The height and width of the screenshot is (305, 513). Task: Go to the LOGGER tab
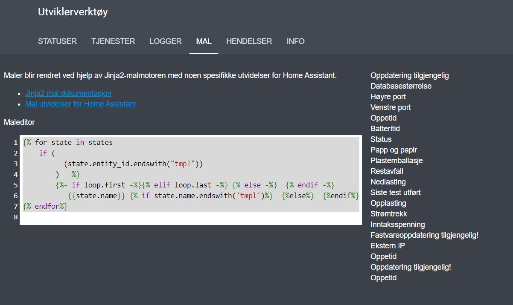(x=165, y=41)
